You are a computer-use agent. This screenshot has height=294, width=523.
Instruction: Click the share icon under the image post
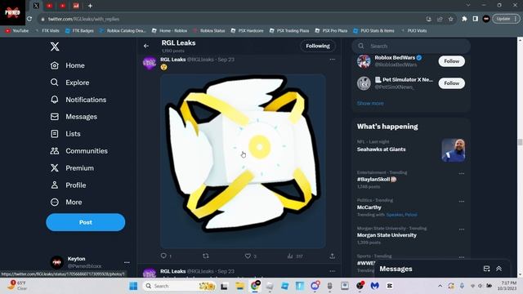[x=333, y=256]
